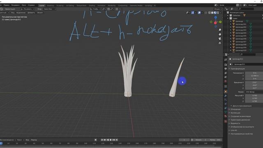Switch perspective/orthographic grid icon
Image resolution: width=263 pixels, height=148 pixels.
[220, 43]
